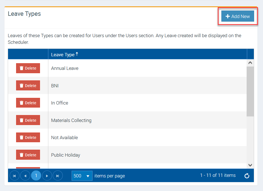This screenshot has height=191, width=263.
Task: Click the Add New leave type button
Action: [237, 16]
